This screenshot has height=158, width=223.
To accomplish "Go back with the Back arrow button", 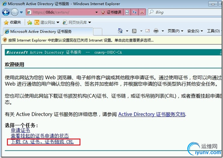I will (x=6, y=12).
